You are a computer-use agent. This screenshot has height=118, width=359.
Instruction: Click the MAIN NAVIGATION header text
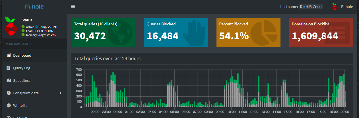[18, 44]
